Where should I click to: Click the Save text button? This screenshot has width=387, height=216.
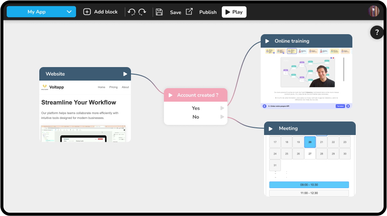click(x=175, y=12)
